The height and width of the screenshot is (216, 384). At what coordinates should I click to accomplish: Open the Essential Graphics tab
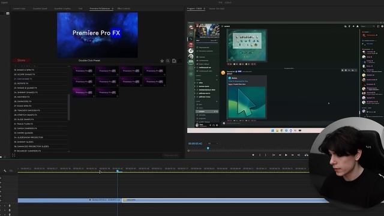pos(62,8)
